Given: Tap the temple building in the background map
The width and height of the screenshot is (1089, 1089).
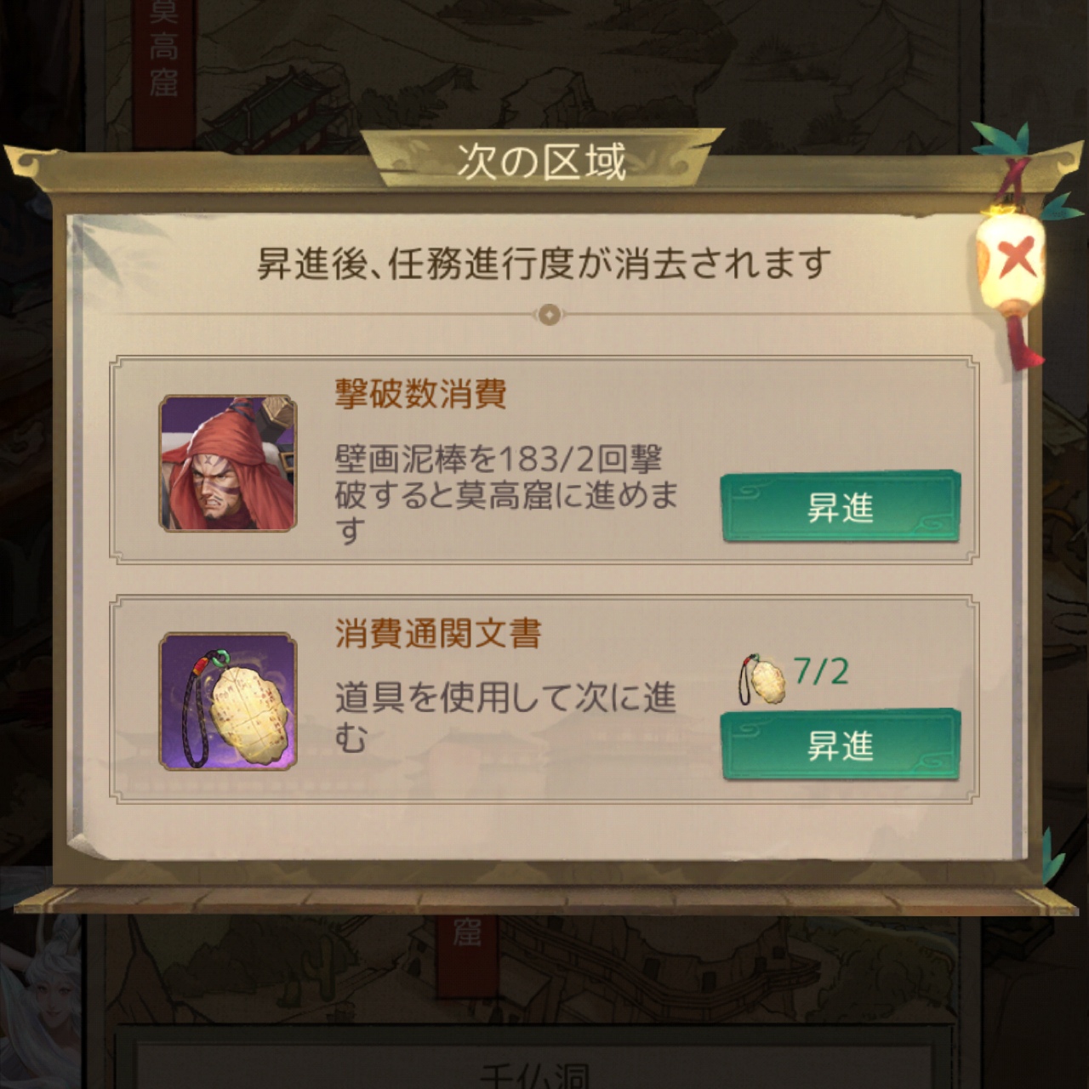Looking at the screenshot, I should pyautogui.click(x=272, y=98).
